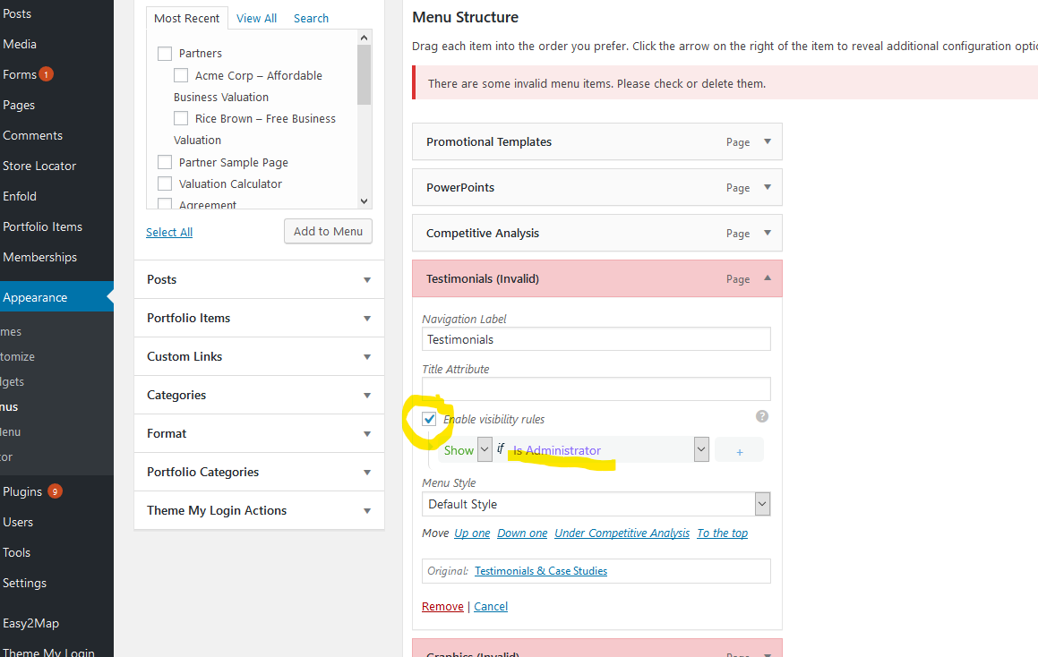Collapse the Testimonials (Invalid) menu item
The image size is (1038, 657).
click(767, 278)
